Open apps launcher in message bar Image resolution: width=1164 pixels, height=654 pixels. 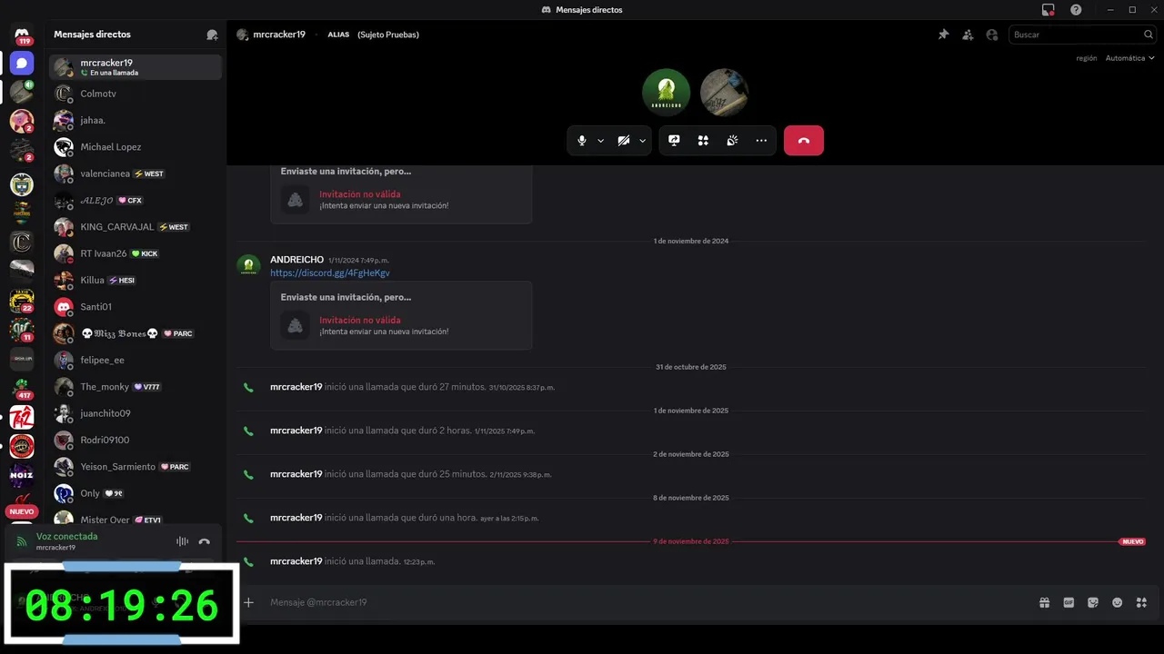click(x=1141, y=602)
